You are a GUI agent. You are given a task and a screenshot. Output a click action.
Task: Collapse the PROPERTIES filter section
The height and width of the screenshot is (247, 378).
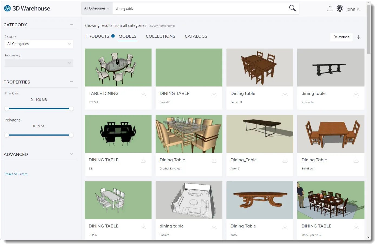click(x=72, y=82)
